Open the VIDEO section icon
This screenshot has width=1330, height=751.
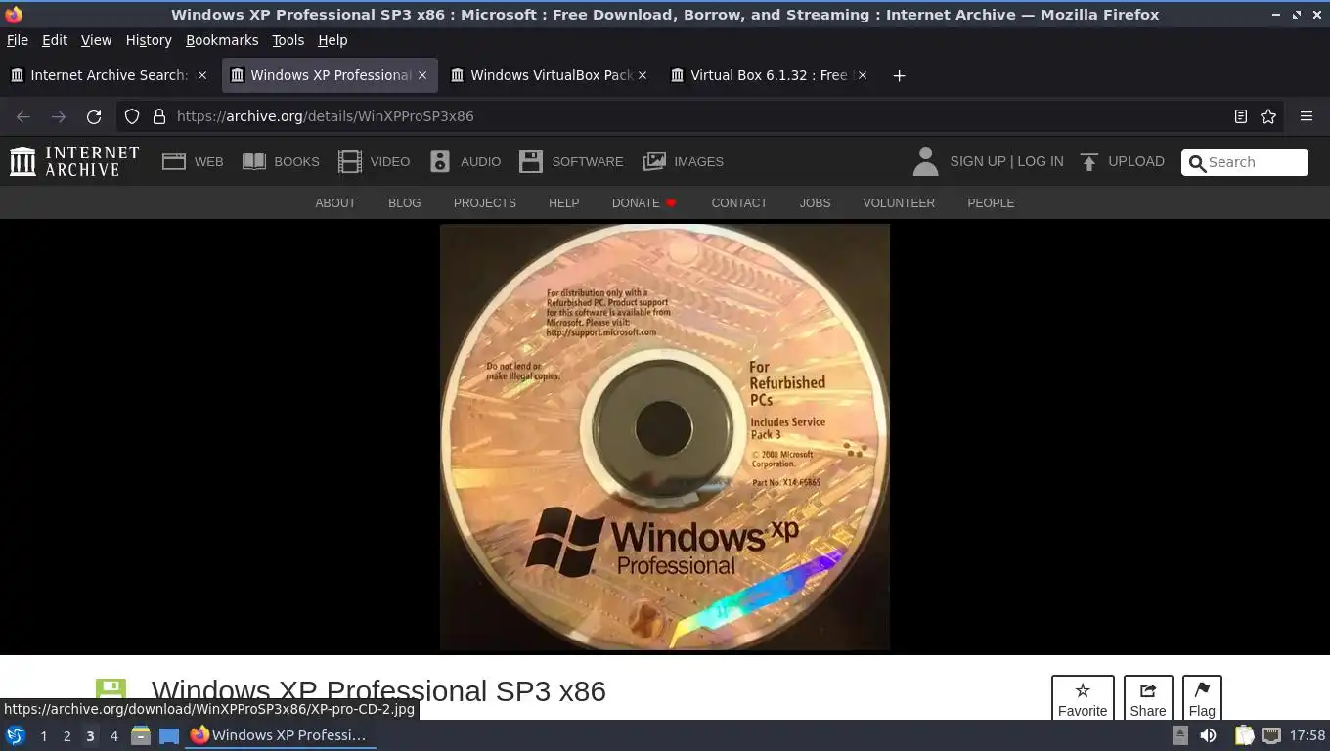point(350,161)
